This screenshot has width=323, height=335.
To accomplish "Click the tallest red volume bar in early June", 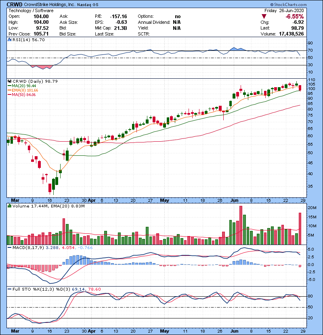I will (x=241, y=225).
